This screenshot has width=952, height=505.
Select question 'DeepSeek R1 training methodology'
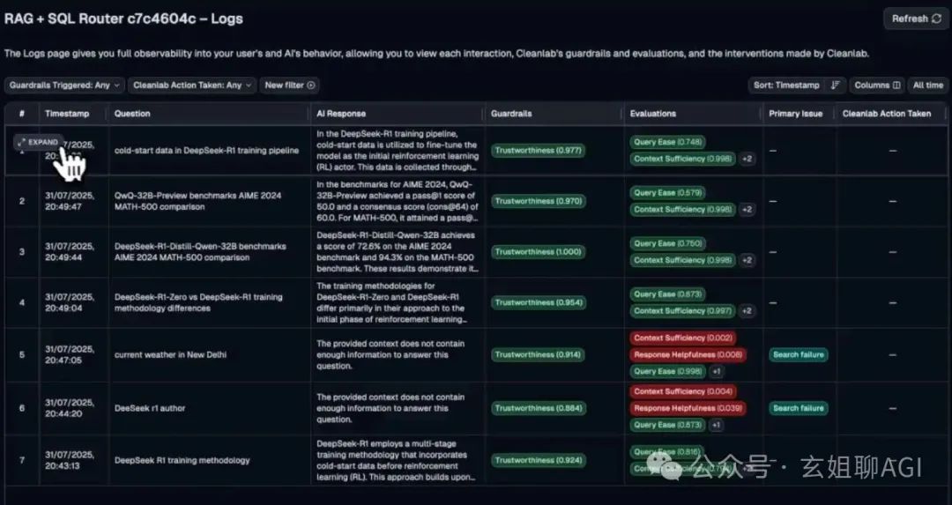(x=182, y=460)
